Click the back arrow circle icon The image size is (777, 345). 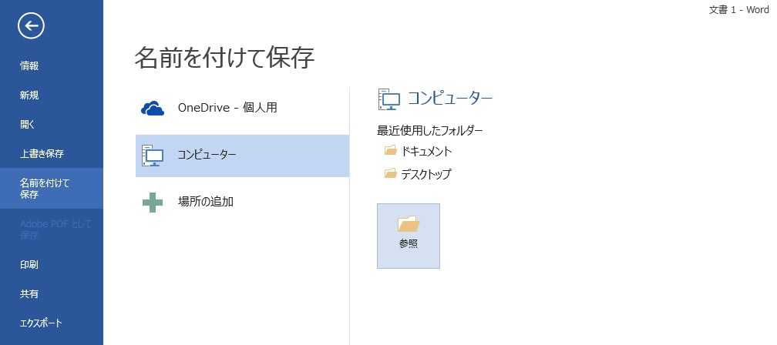pyautogui.click(x=31, y=25)
